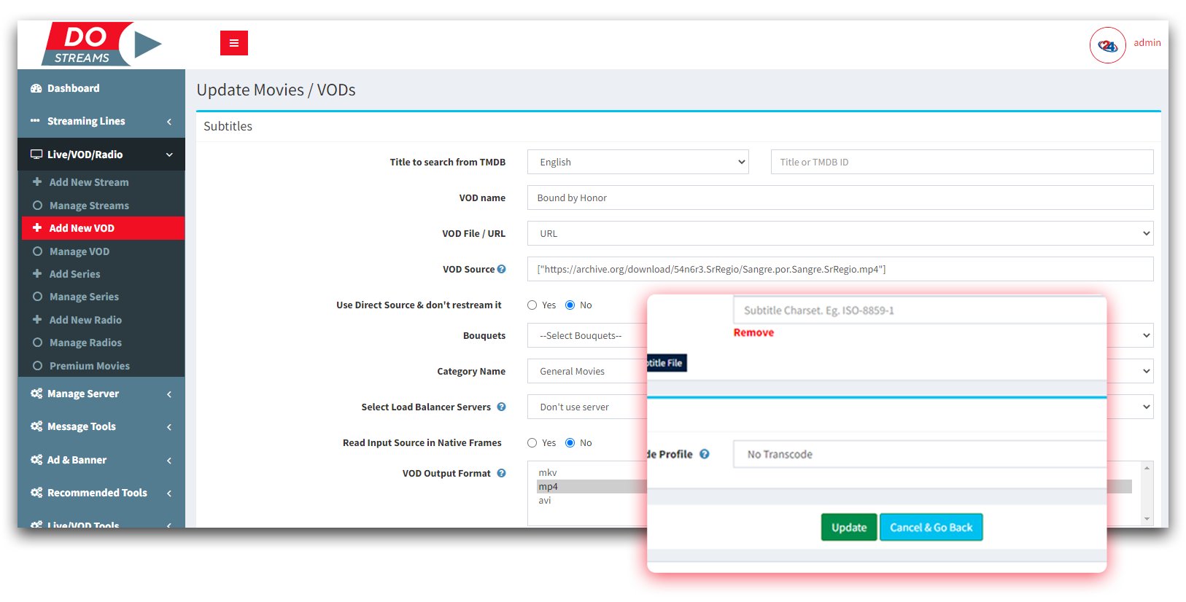Click help icon beside Transcode Profile label
This screenshot has height=602, width=1186.
[x=705, y=454]
